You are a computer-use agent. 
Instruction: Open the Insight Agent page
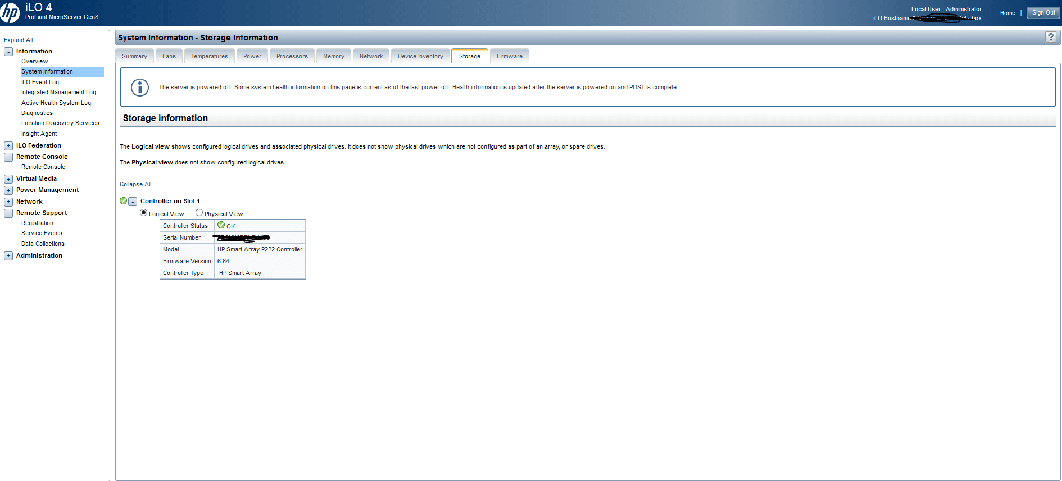pos(39,134)
